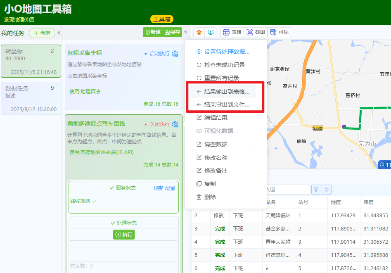Click the refresh icon beside the filter
Viewport: 391px width, 273px height.
[x=327, y=190]
